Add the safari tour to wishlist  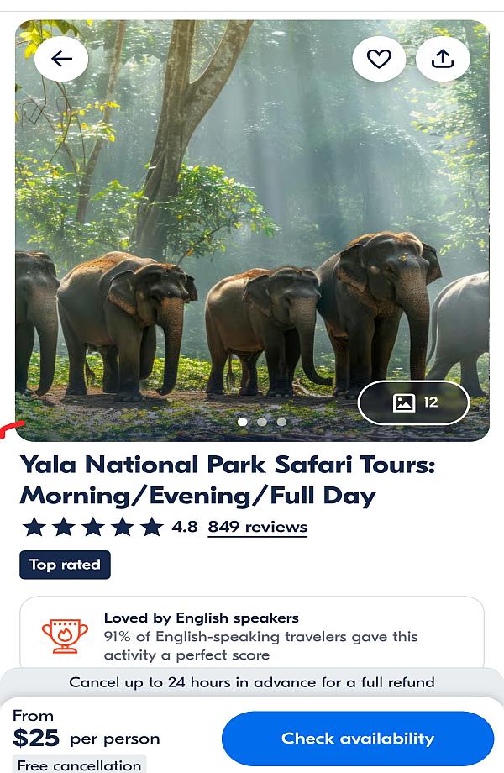tap(379, 59)
